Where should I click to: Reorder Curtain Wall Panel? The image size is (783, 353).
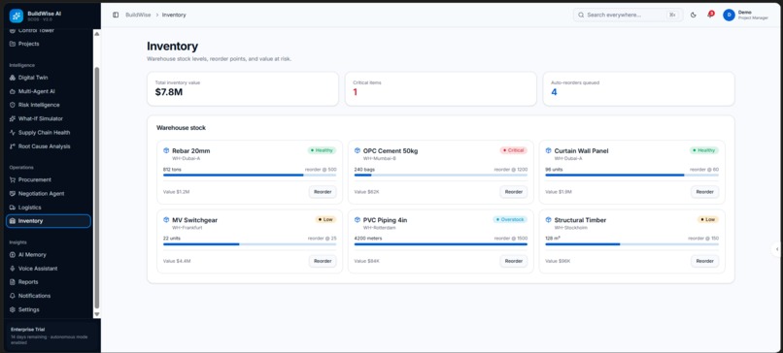coord(704,192)
